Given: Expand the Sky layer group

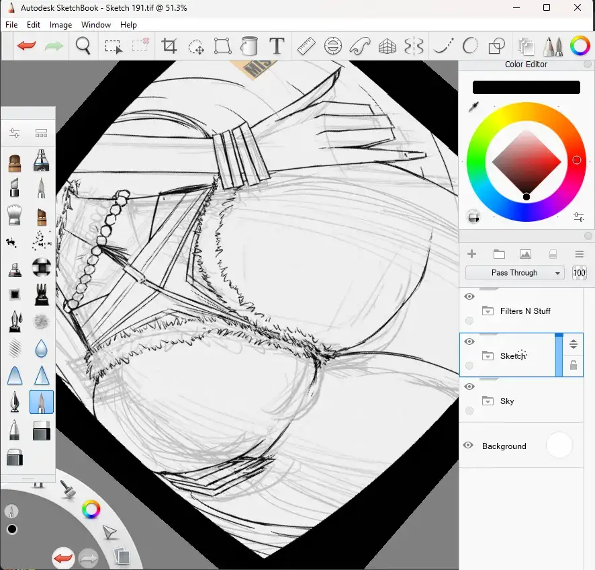Looking at the screenshot, I should tap(488, 401).
